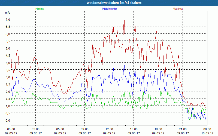Select the 18:00 time axis label
Viewport: 218px width, 136px height.
coord(158,129)
